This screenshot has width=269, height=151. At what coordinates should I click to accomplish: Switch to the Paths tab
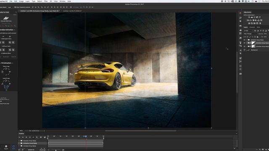[x=258, y=27]
